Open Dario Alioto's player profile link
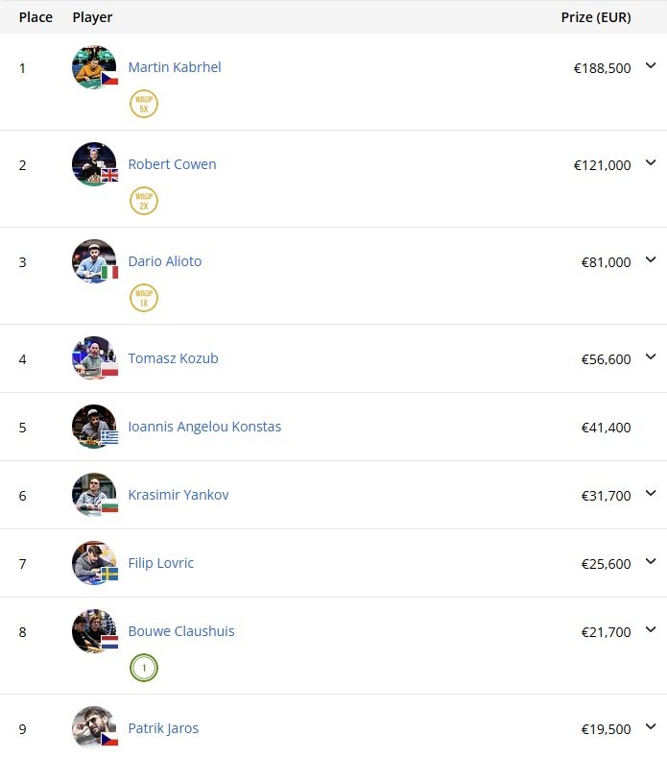Image resolution: width=667 pixels, height=760 pixels. coord(165,261)
